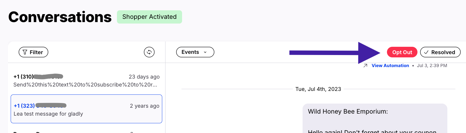Image resolution: width=466 pixels, height=133 pixels.
Task: Click the Tue, Jul 4th, 2023 date divider
Action: tap(318, 89)
